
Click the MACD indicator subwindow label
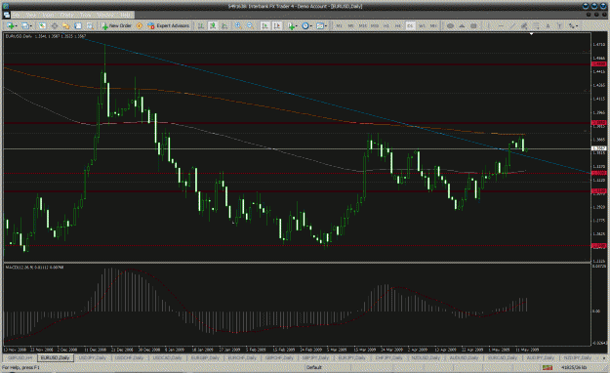coord(34,268)
